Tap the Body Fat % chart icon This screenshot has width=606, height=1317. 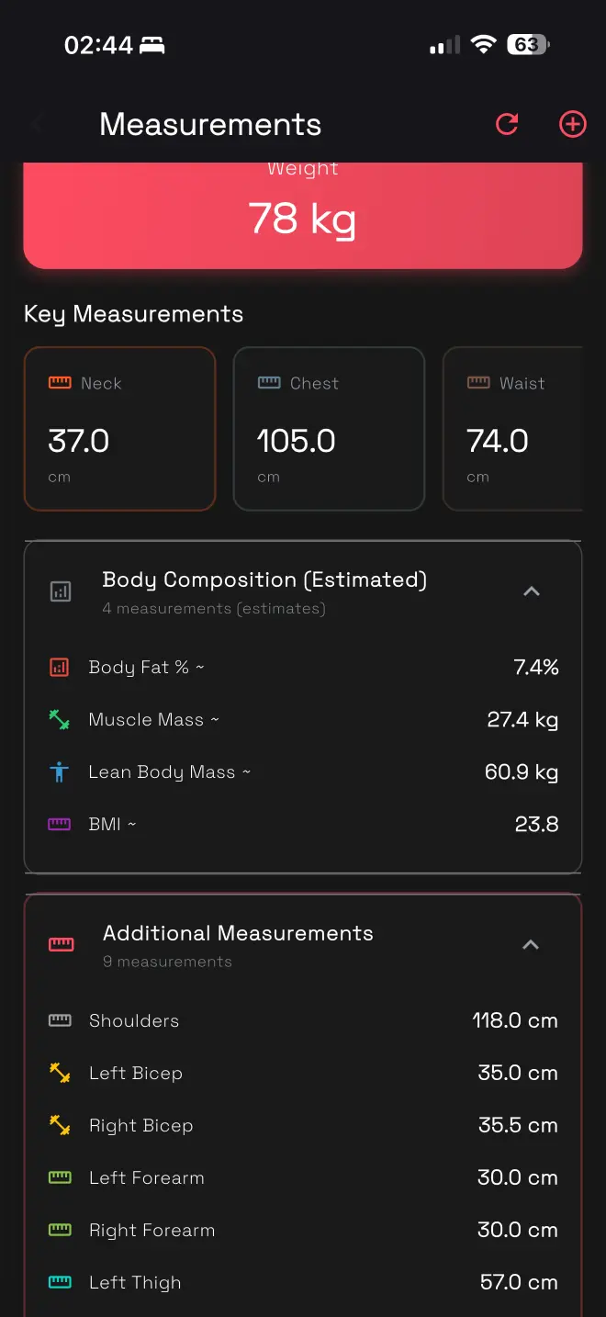(60, 668)
